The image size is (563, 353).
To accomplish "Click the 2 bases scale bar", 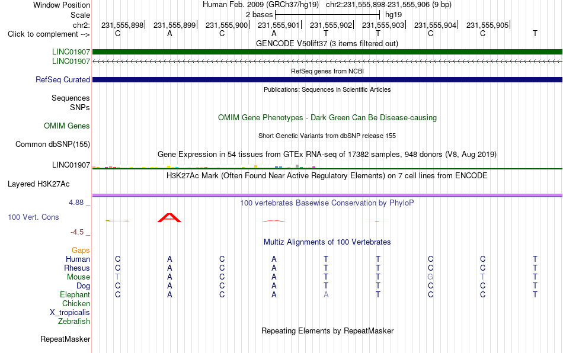I will pos(327,15).
